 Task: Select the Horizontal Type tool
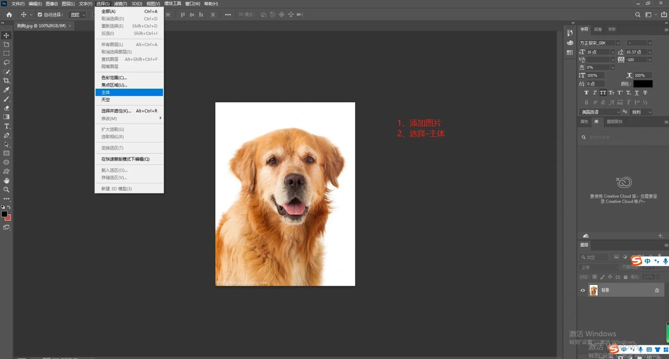pyautogui.click(x=6, y=126)
